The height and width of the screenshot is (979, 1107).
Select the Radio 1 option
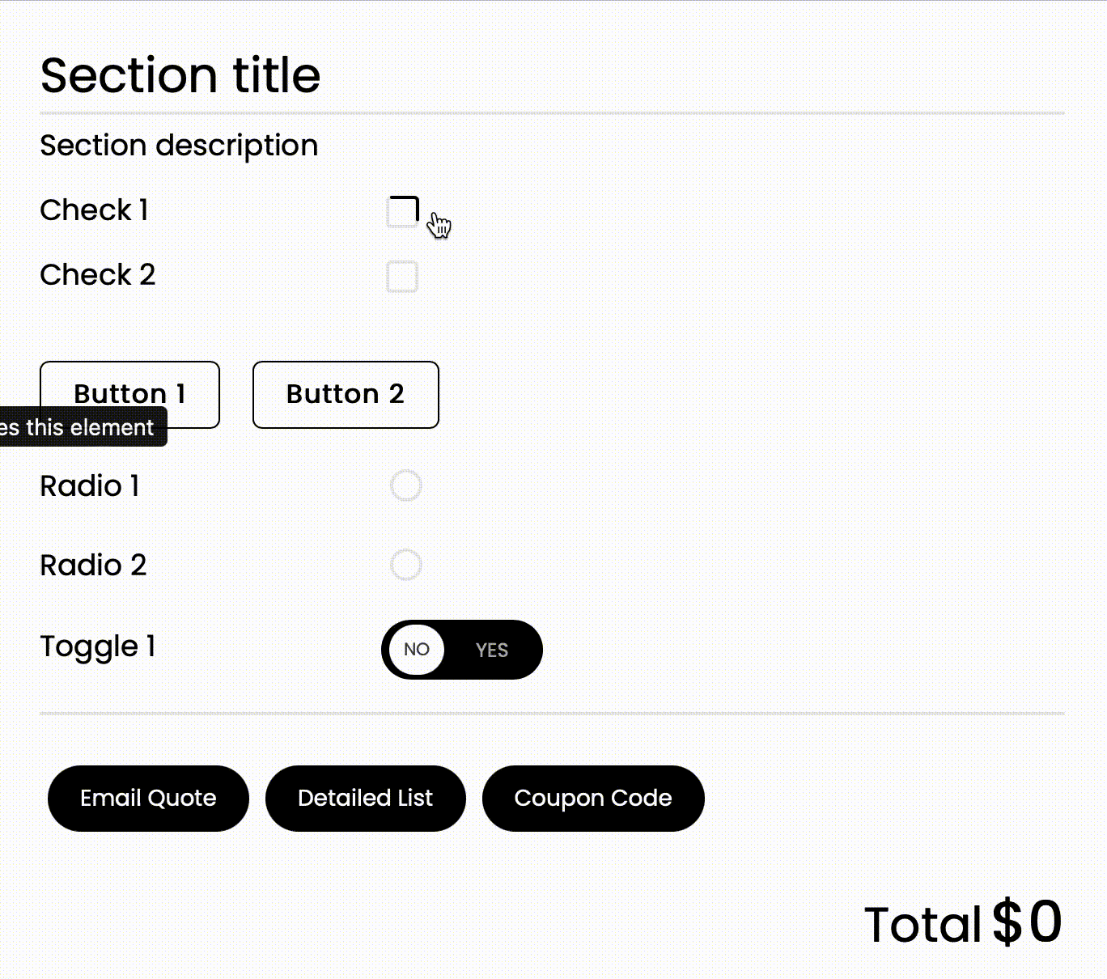(x=405, y=486)
